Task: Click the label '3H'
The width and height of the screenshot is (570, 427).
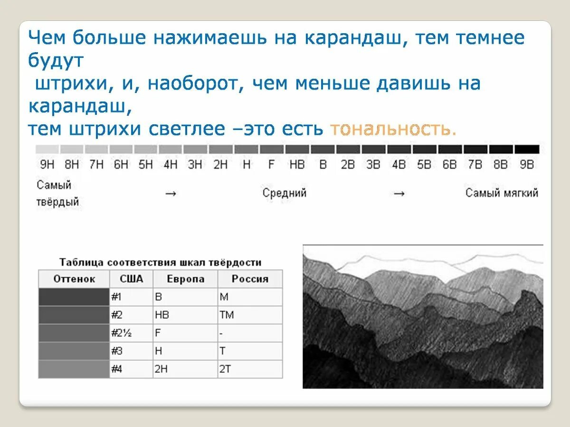Action: tap(195, 165)
